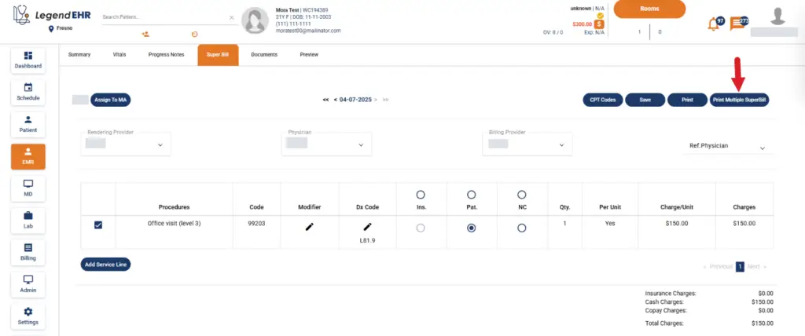Click the Add Service Line button
The height and width of the screenshot is (336, 805).
tap(105, 265)
